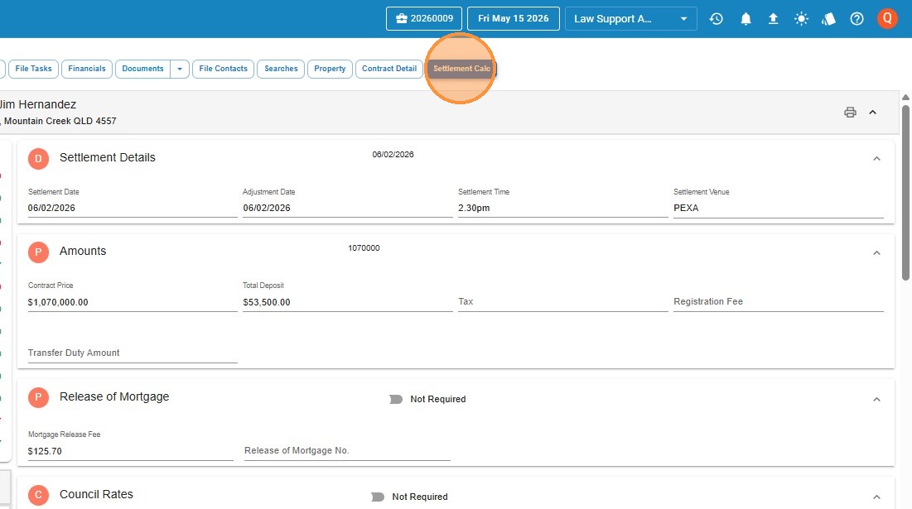
Task: Click the 1070000 value in Amounts header
Action: pos(364,248)
